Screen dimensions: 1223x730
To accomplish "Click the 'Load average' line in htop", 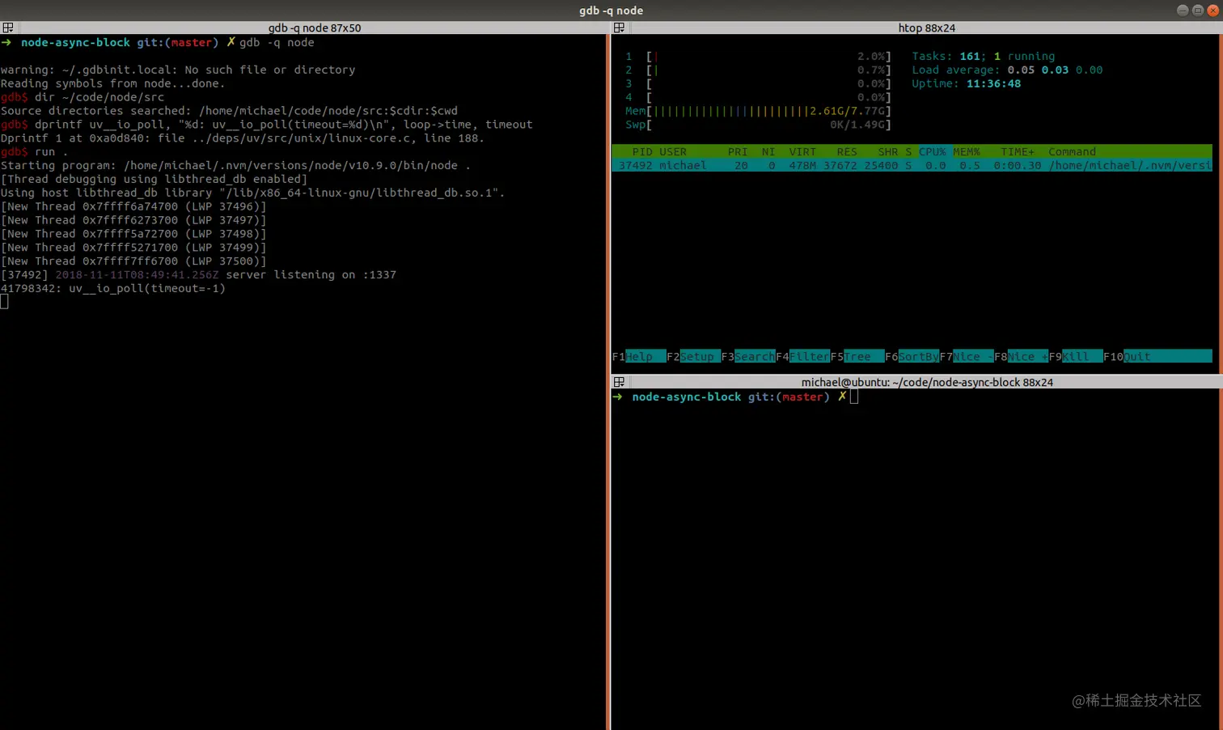I will 1007,70.
